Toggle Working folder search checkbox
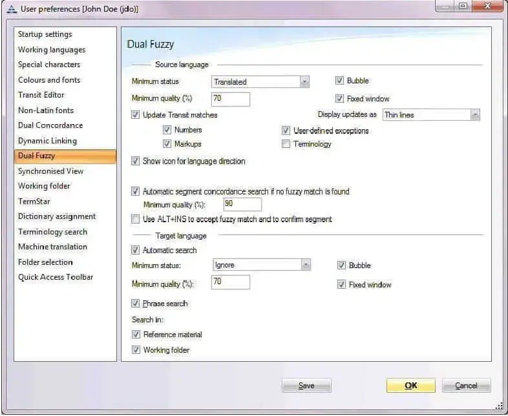508x416 pixels. click(x=136, y=350)
